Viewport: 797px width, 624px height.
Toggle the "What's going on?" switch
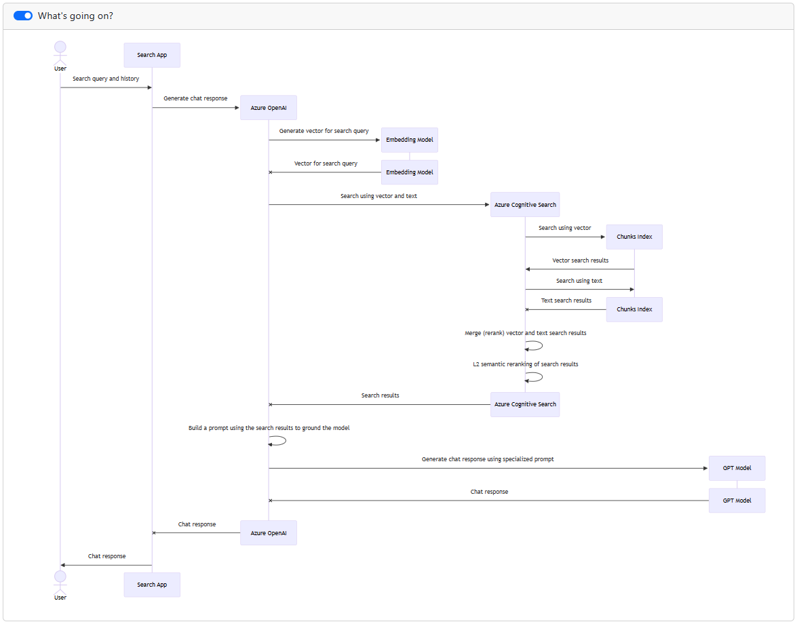[x=23, y=16]
